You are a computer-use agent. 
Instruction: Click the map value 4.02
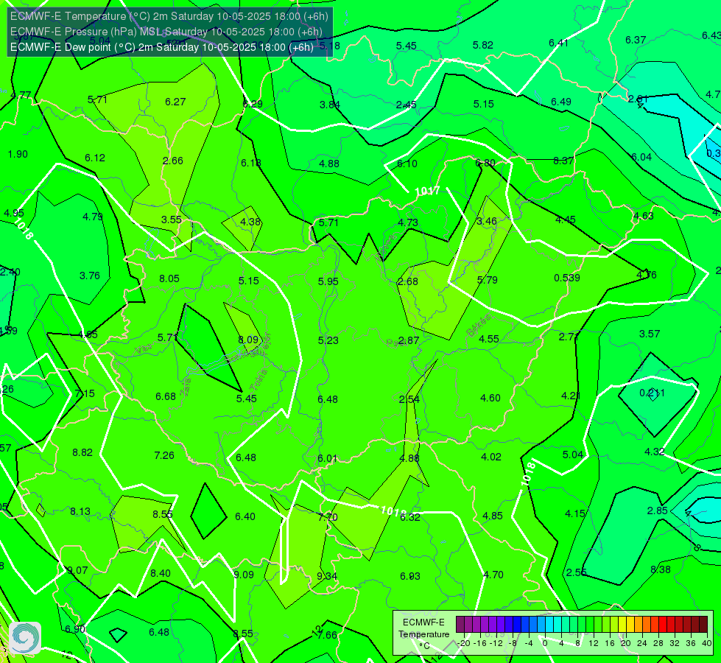pos(491,457)
